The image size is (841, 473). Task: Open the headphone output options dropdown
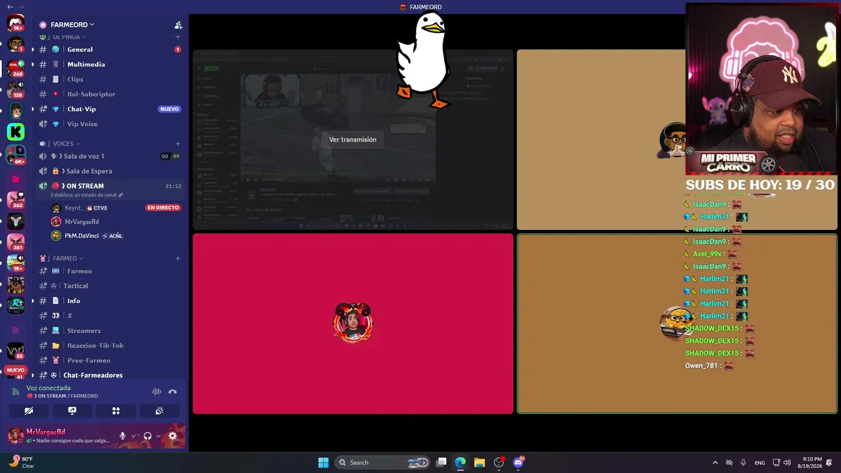pos(158,436)
